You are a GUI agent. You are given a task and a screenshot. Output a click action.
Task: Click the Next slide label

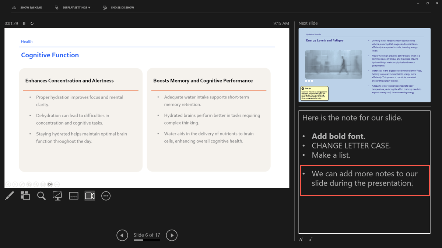(x=308, y=23)
